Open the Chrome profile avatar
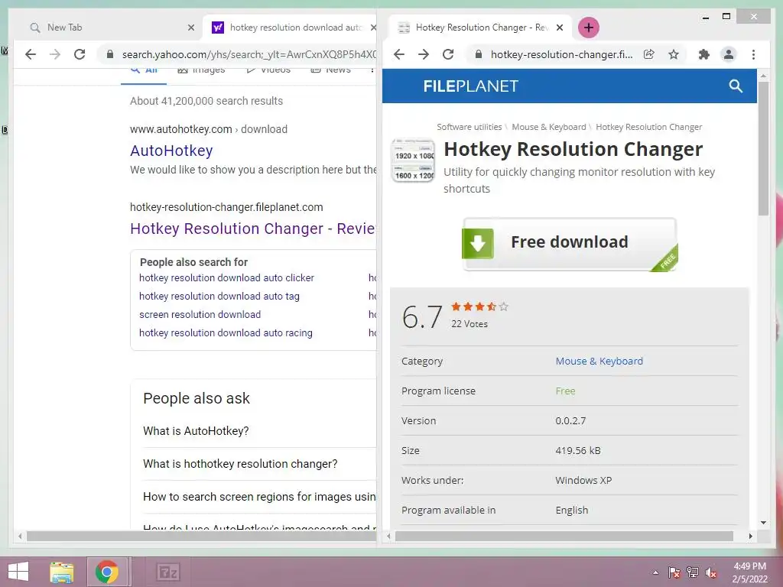The height and width of the screenshot is (587, 783). [x=729, y=54]
